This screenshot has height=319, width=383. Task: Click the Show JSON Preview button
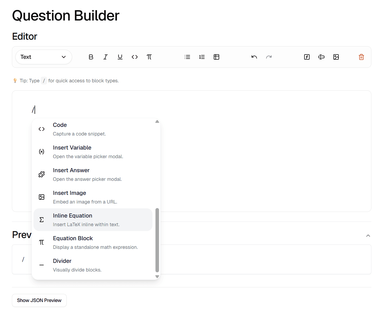tap(39, 300)
